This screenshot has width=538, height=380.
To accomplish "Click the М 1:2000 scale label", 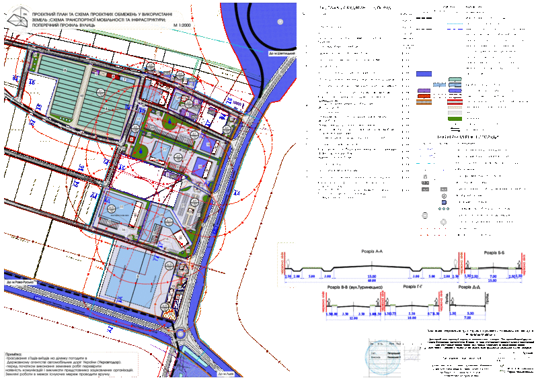I will 182,24.
